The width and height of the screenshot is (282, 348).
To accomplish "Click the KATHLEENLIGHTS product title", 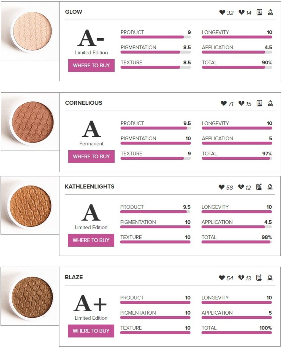I will [x=90, y=186].
